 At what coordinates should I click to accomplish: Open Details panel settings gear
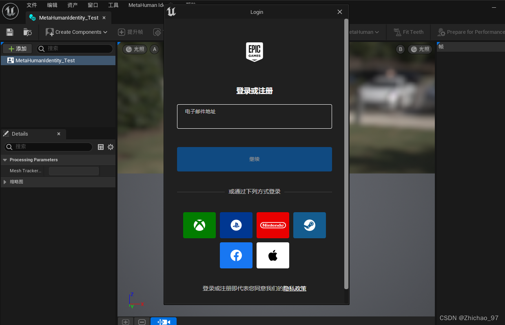point(111,147)
